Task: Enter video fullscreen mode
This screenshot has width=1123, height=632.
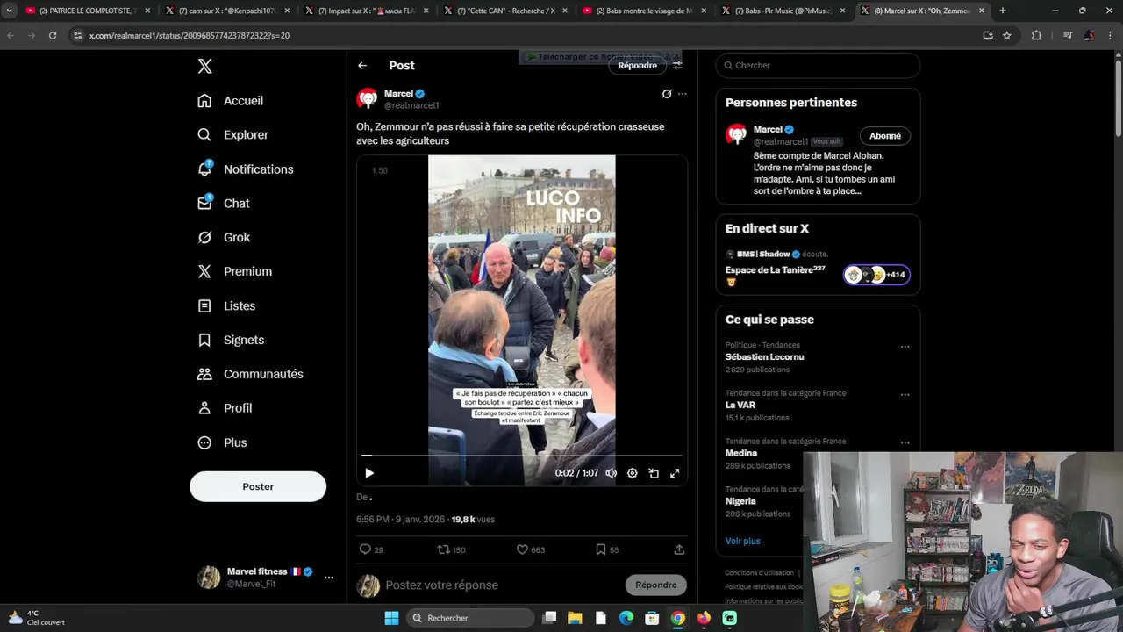Action: point(675,473)
